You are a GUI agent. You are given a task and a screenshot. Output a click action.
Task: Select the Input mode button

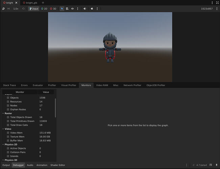pyautogui.click(x=34, y=9)
